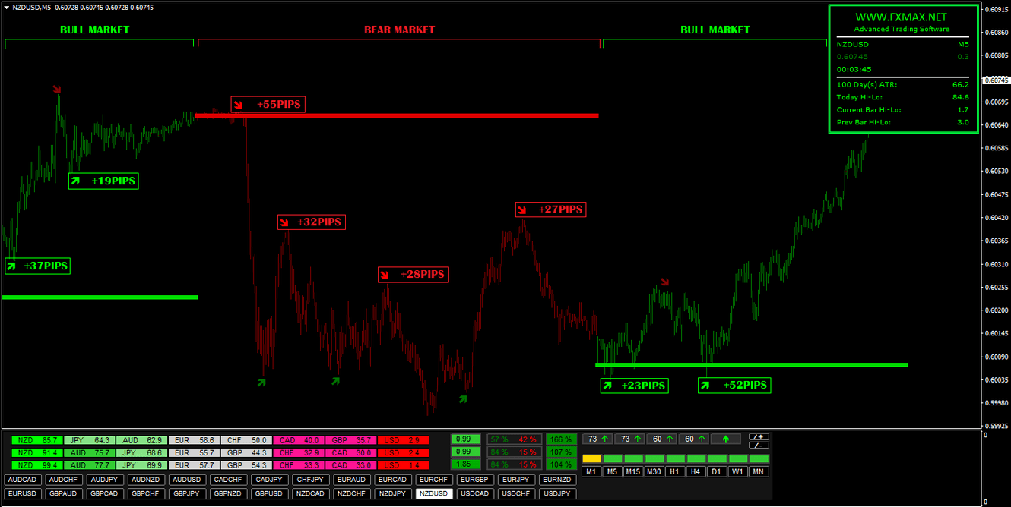Click the top NZD 85.7 strength cell
The height and width of the screenshot is (507, 1011).
pos(38,439)
